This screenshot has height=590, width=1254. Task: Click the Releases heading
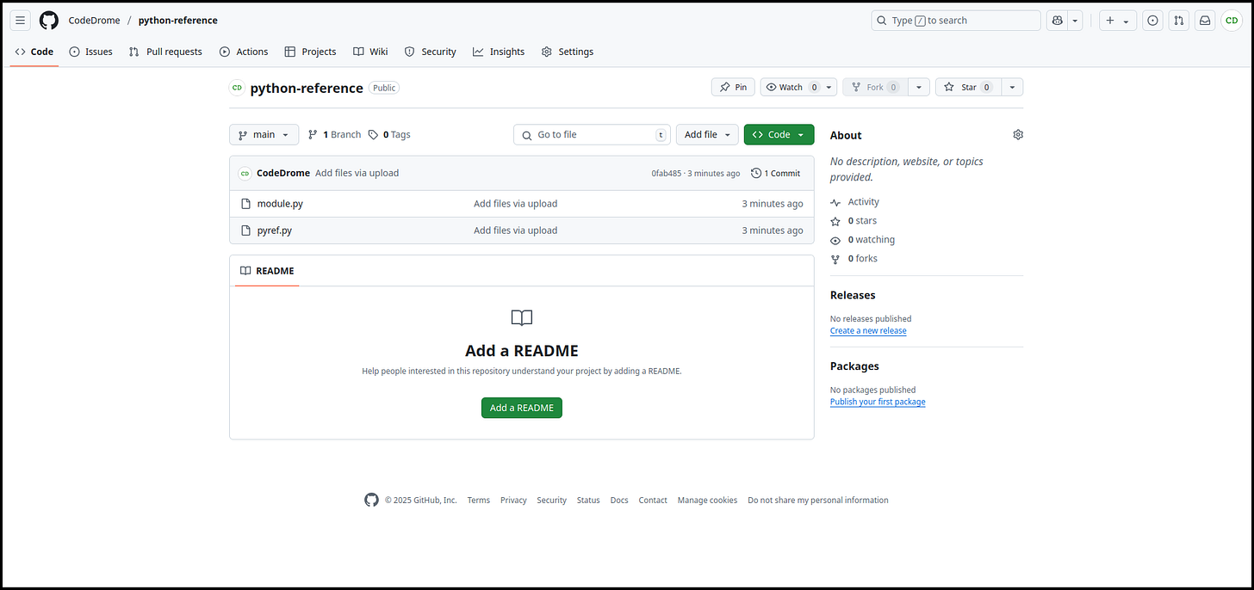tap(853, 295)
